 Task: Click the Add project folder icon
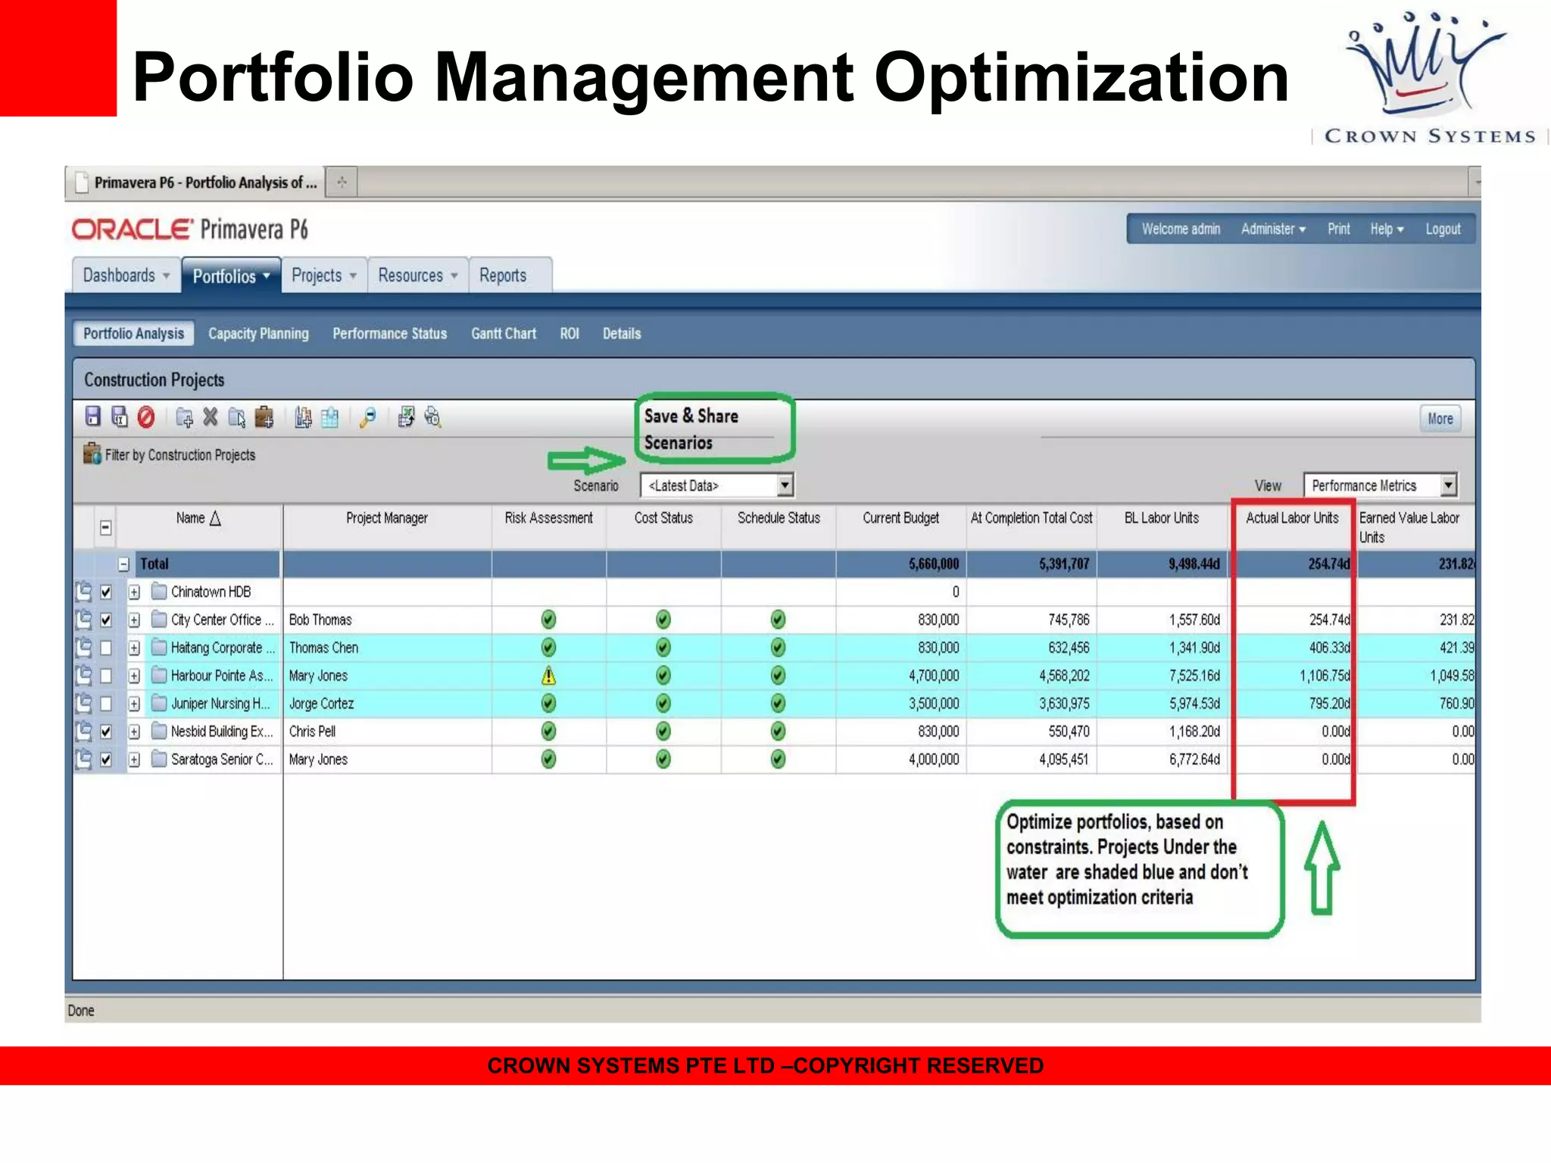(x=184, y=417)
